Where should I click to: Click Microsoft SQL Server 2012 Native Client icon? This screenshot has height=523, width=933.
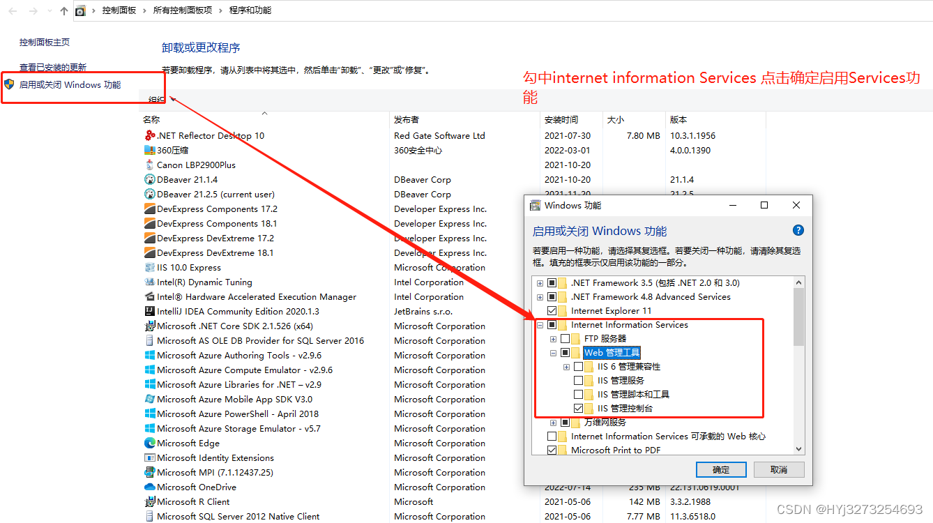tap(150, 516)
